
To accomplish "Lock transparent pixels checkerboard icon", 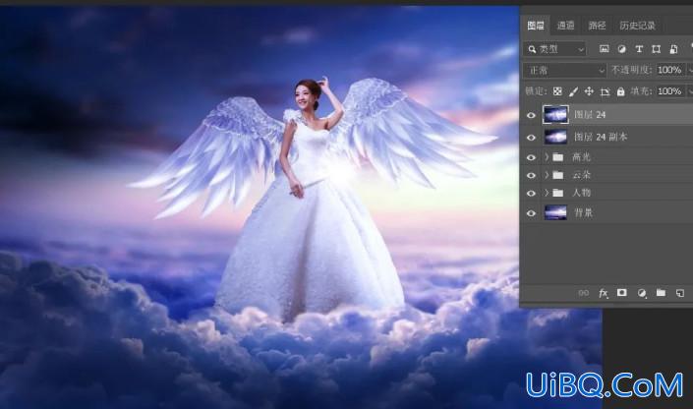I will pyautogui.click(x=557, y=91).
